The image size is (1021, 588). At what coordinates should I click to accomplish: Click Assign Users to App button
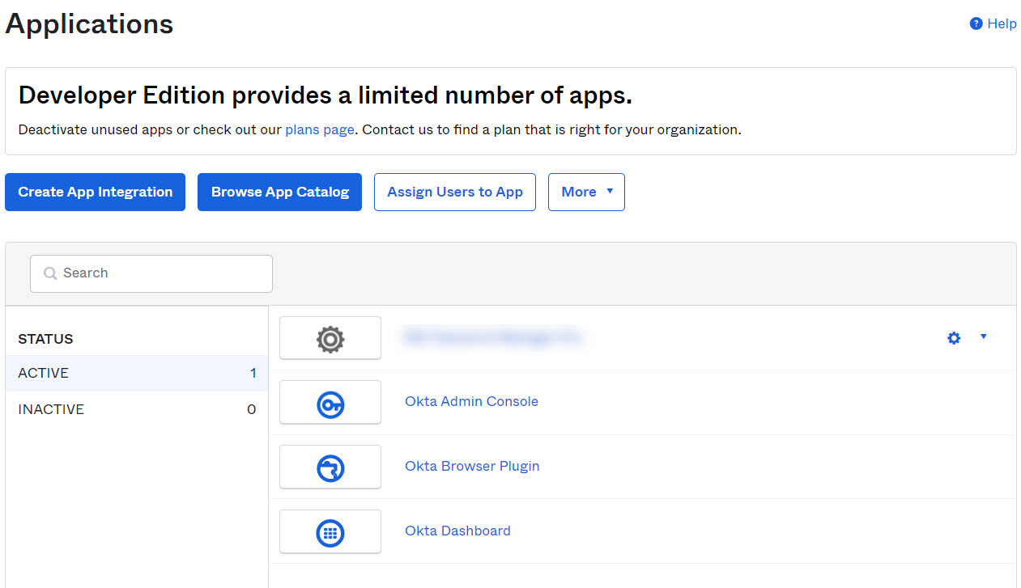(454, 192)
